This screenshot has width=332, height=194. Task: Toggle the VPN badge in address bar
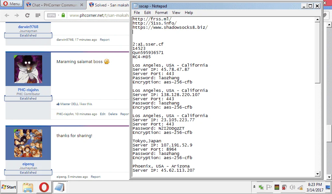tap(51, 15)
